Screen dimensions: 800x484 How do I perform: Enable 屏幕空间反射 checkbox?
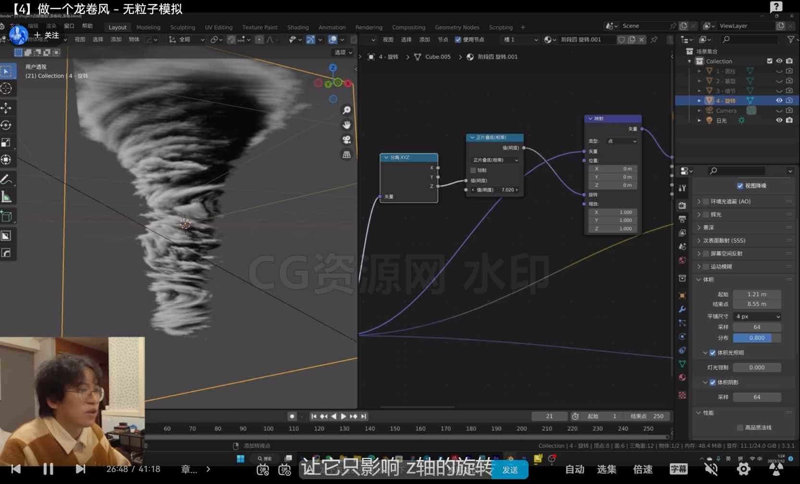[706, 254]
